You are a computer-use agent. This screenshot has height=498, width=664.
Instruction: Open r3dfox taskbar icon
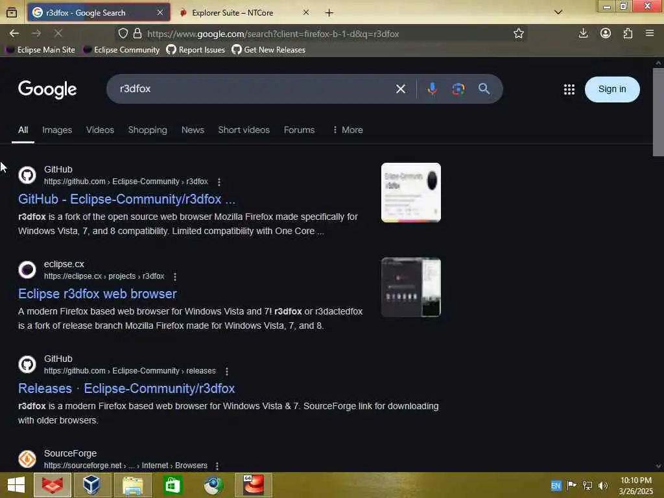click(x=52, y=485)
